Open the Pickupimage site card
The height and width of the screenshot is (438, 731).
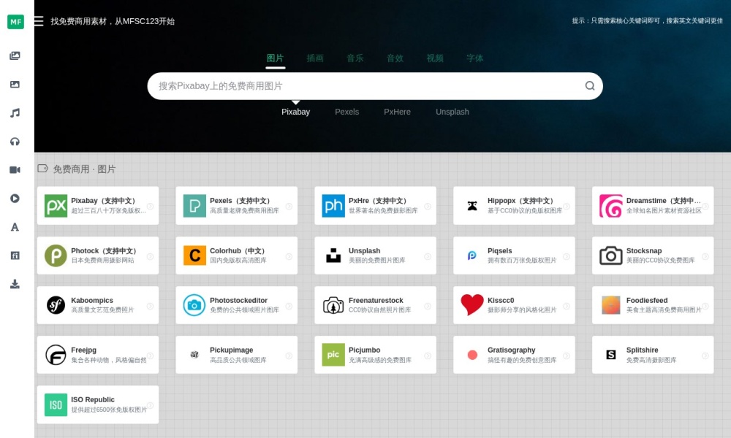click(236, 355)
